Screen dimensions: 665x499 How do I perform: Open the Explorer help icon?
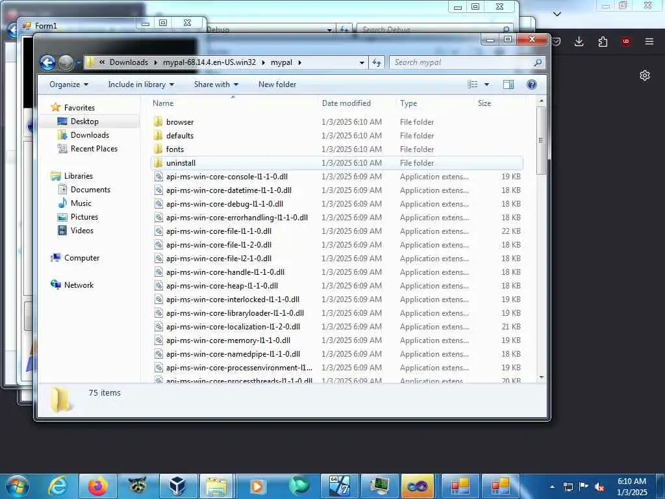(531, 84)
